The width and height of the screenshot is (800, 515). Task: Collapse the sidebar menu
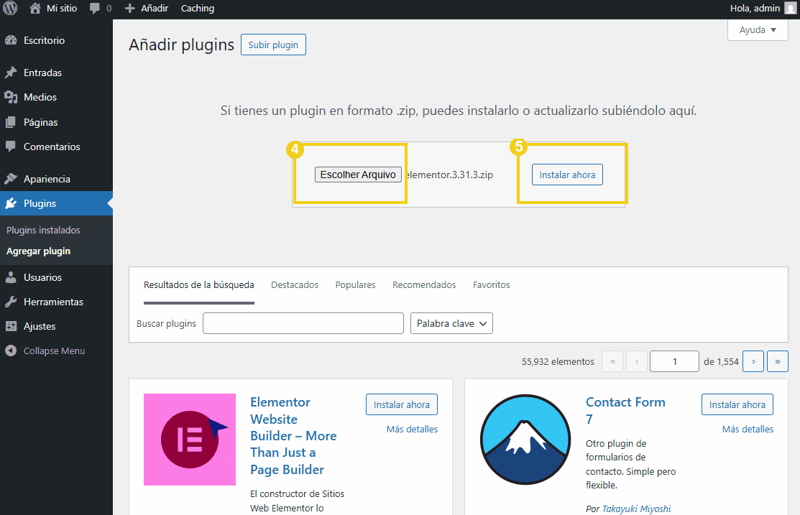(x=54, y=351)
